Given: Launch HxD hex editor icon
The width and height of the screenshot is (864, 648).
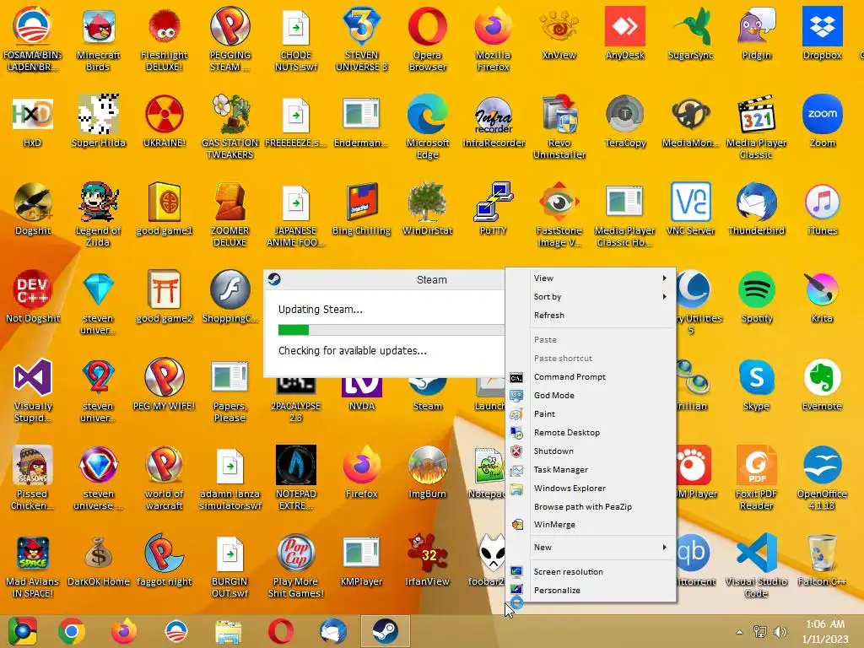Looking at the screenshot, I should (33, 121).
